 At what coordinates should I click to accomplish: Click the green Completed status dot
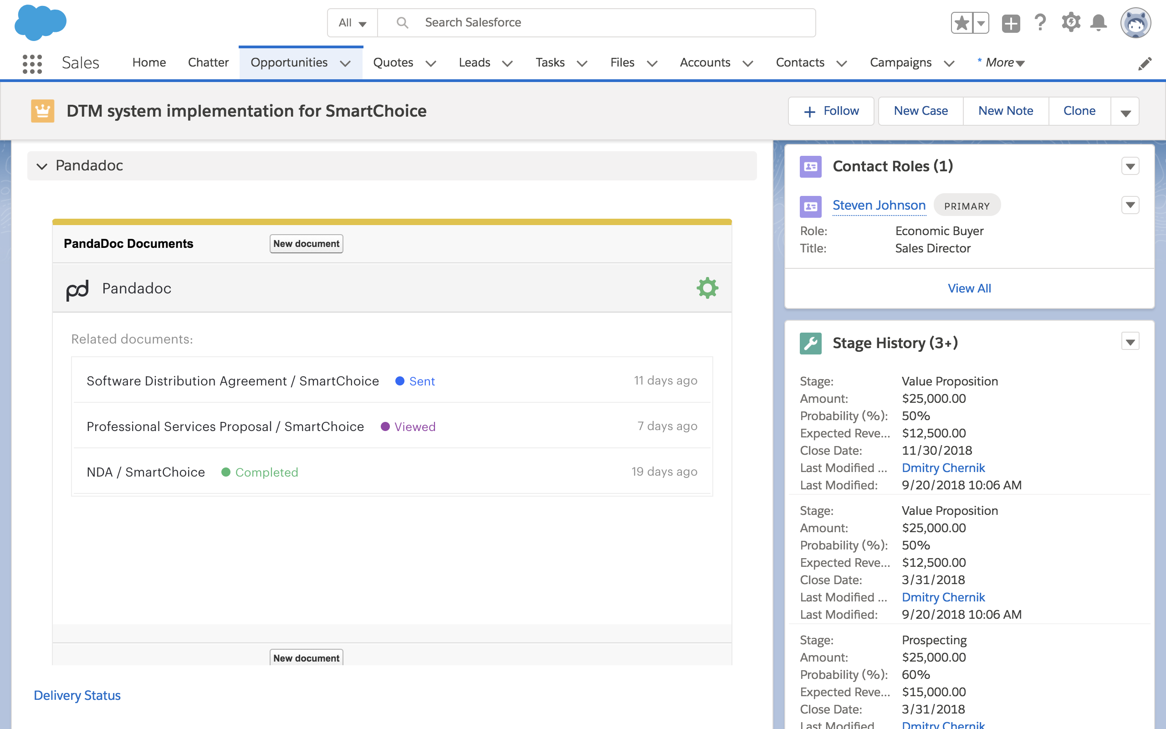(x=225, y=472)
